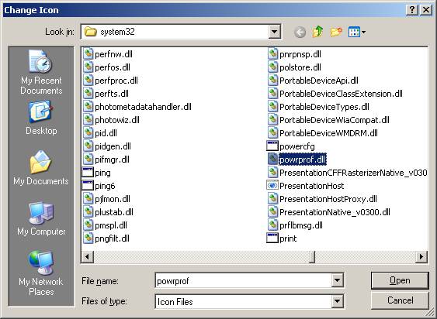Expand the Look in system32 dropdown
This screenshot has width=437, height=319.
pos(275,32)
